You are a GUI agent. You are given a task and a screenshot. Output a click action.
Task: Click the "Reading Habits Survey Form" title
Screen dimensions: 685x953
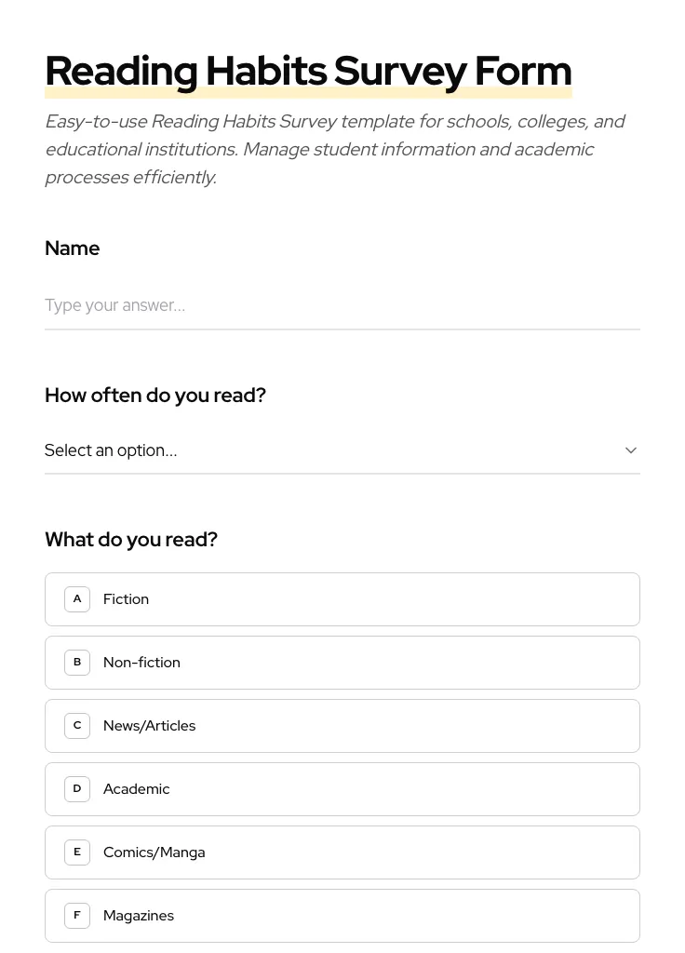coord(308,70)
